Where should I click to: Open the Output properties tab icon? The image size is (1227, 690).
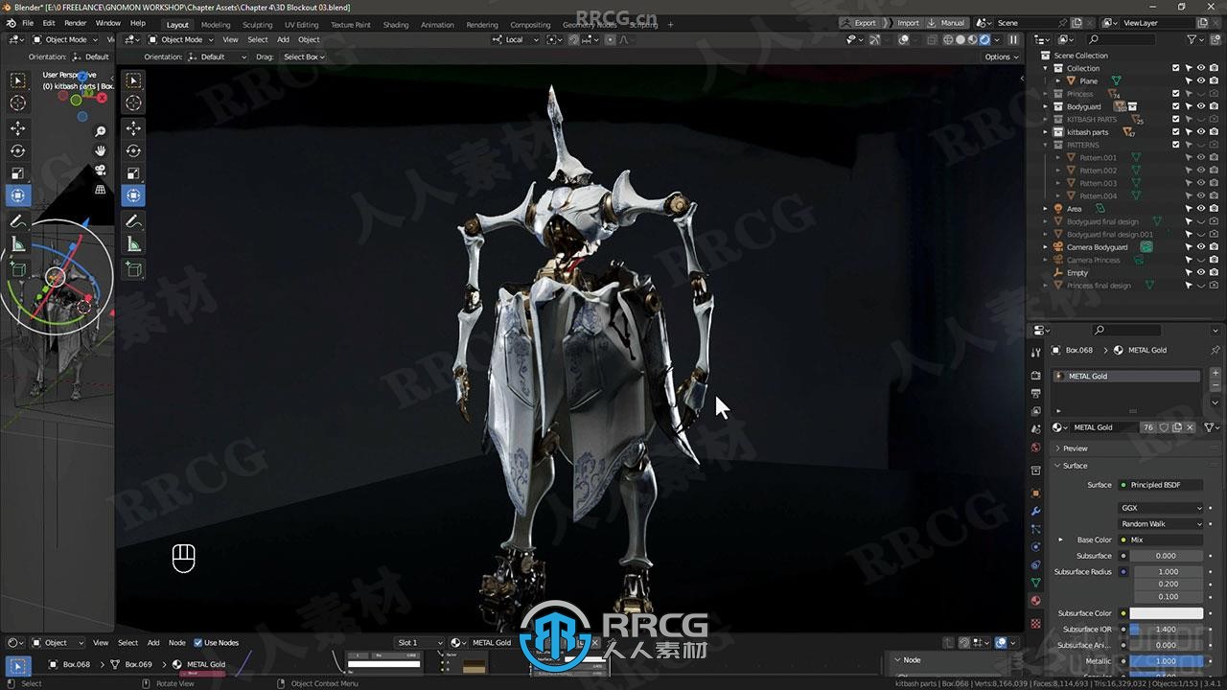tap(1035, 393)
